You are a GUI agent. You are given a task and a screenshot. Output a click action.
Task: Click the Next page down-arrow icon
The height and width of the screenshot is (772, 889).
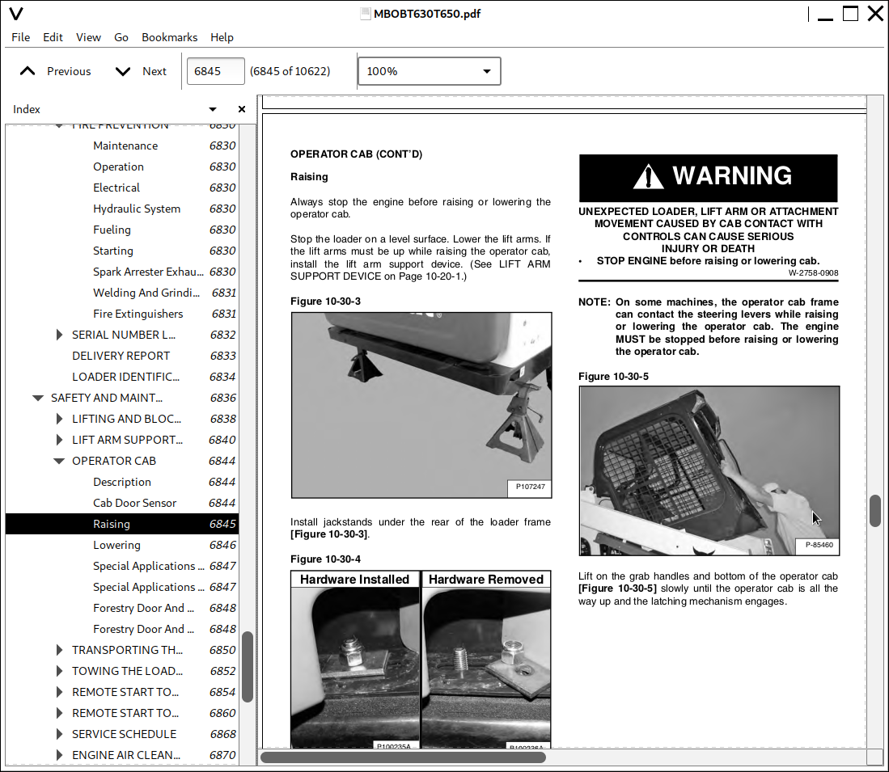(x=123, y=71)
